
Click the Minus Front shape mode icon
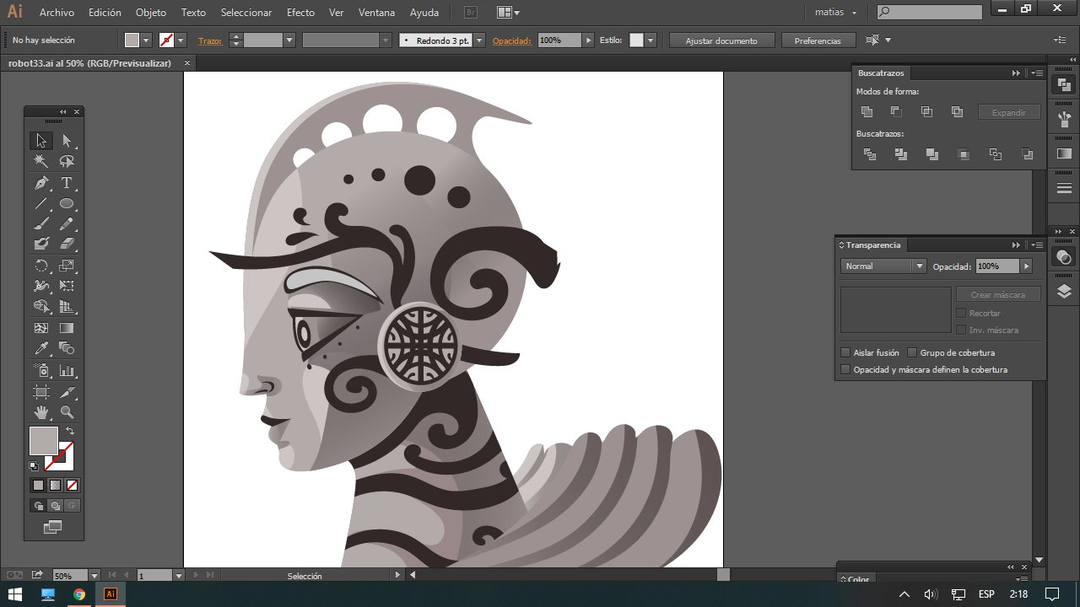896,111
